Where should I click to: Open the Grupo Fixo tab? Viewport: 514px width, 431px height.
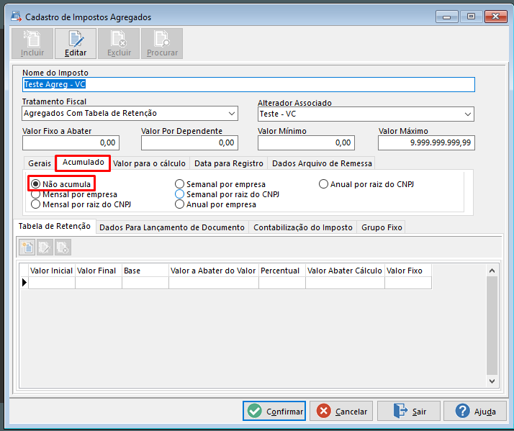point(382,227)
